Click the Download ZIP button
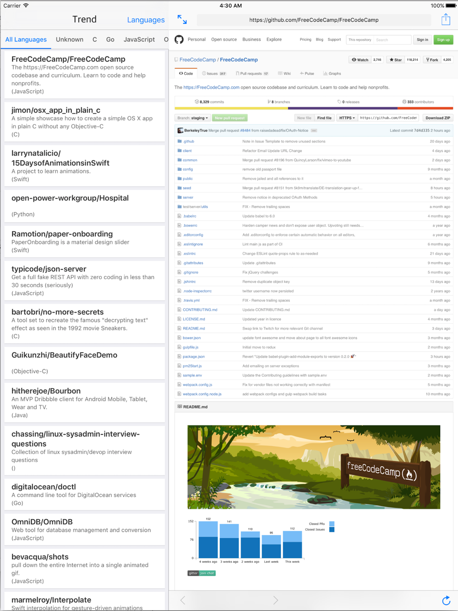458x611 pixels. click(x=438, y=118)
